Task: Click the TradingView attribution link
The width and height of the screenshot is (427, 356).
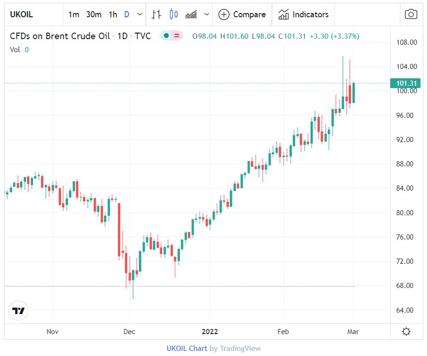Action: 240,348
